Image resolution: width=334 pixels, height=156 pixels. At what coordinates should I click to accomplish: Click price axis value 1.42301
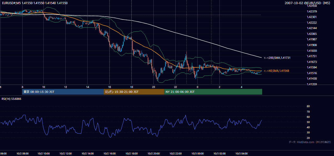point(312,17)
